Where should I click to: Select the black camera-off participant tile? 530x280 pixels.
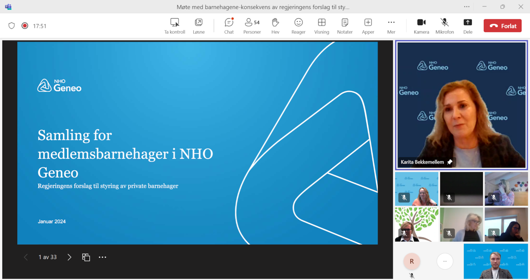click(462, 189)
